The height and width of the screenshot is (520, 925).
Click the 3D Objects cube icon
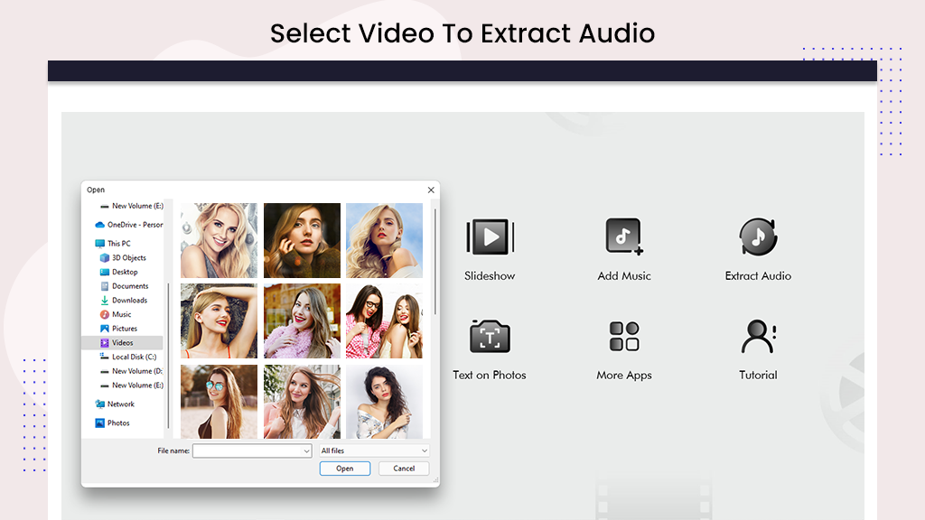pos(105,257)
